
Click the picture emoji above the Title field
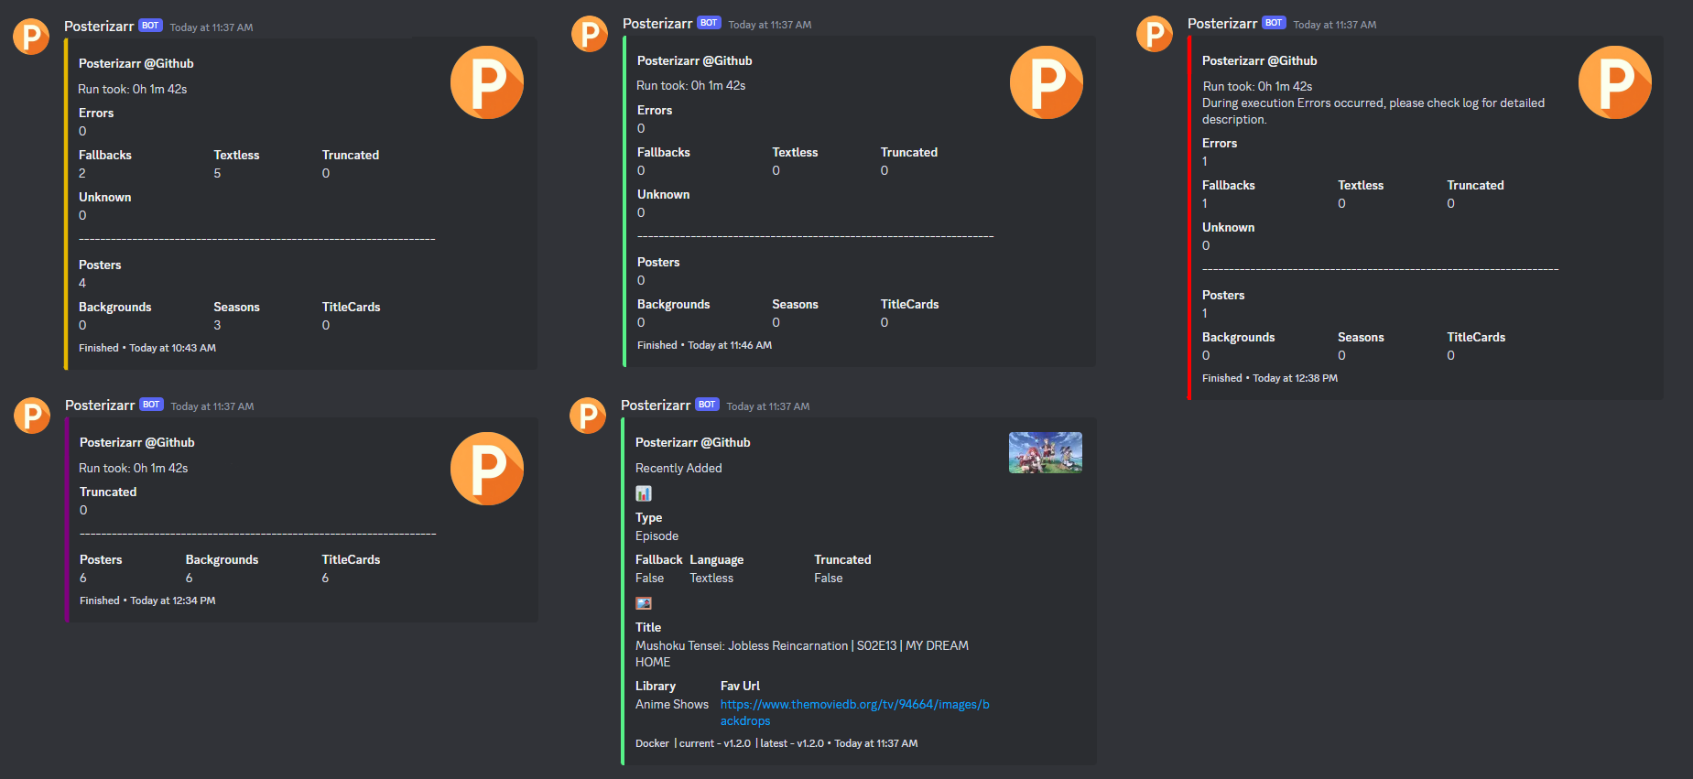click(644, 603)
